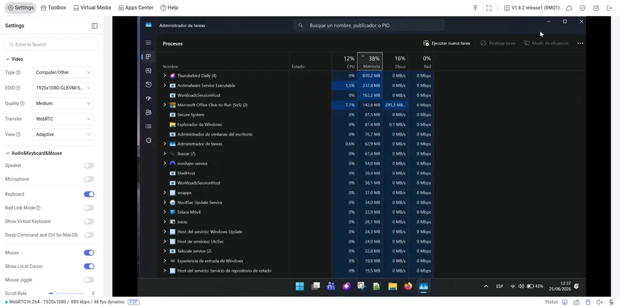The width and height of the screenshot is (620, 307).
Task: Disable the Mouse switch
Action: (89, 253)
